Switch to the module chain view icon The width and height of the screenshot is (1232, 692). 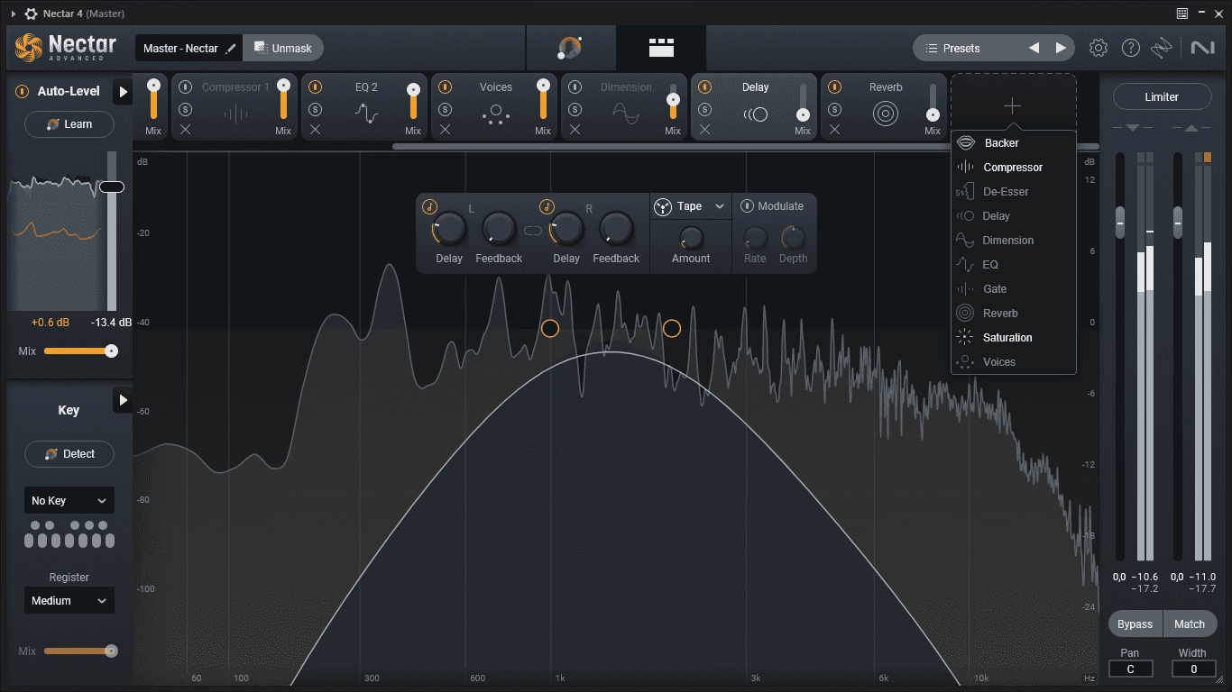(x=661, y=48)
